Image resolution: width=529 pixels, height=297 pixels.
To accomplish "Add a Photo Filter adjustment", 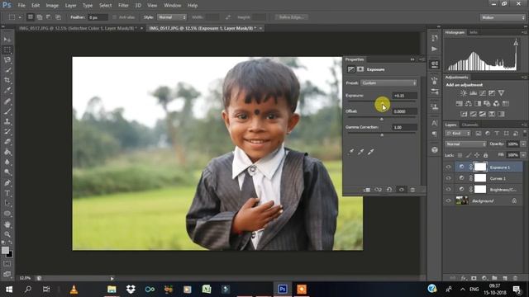I will coord(487,103).
